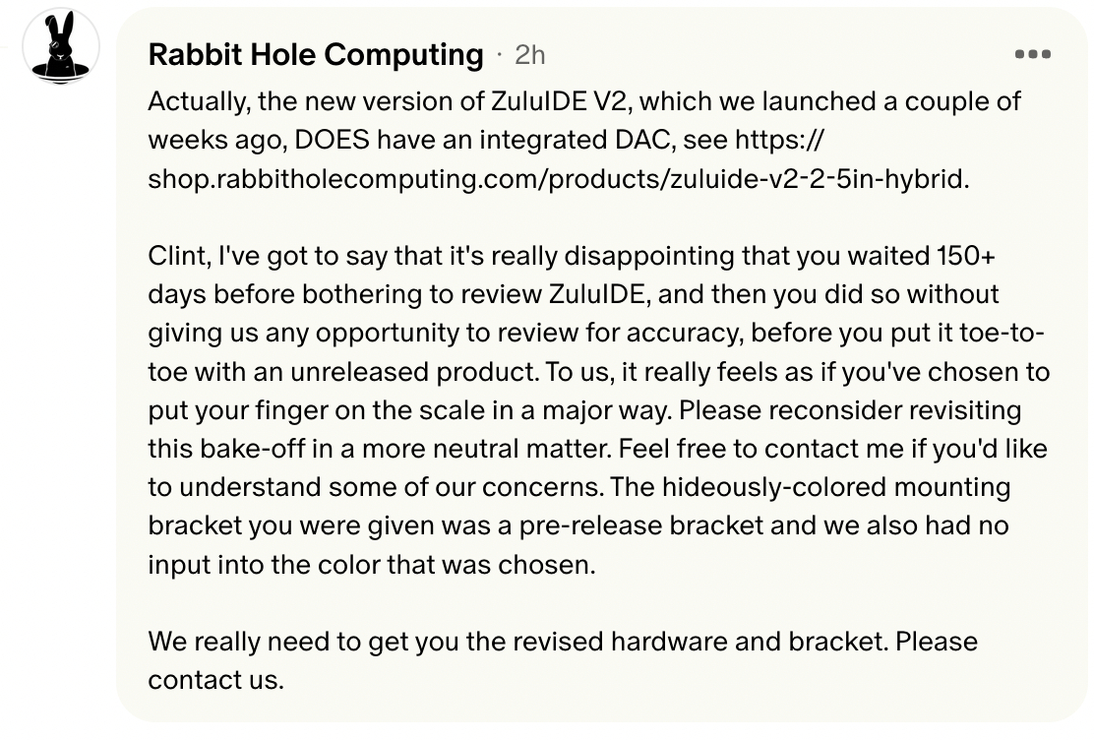Open the shop.rabbitholecomputing.com product link
The height and width of the screenshot is (740, 1094).
click(557, 181)
